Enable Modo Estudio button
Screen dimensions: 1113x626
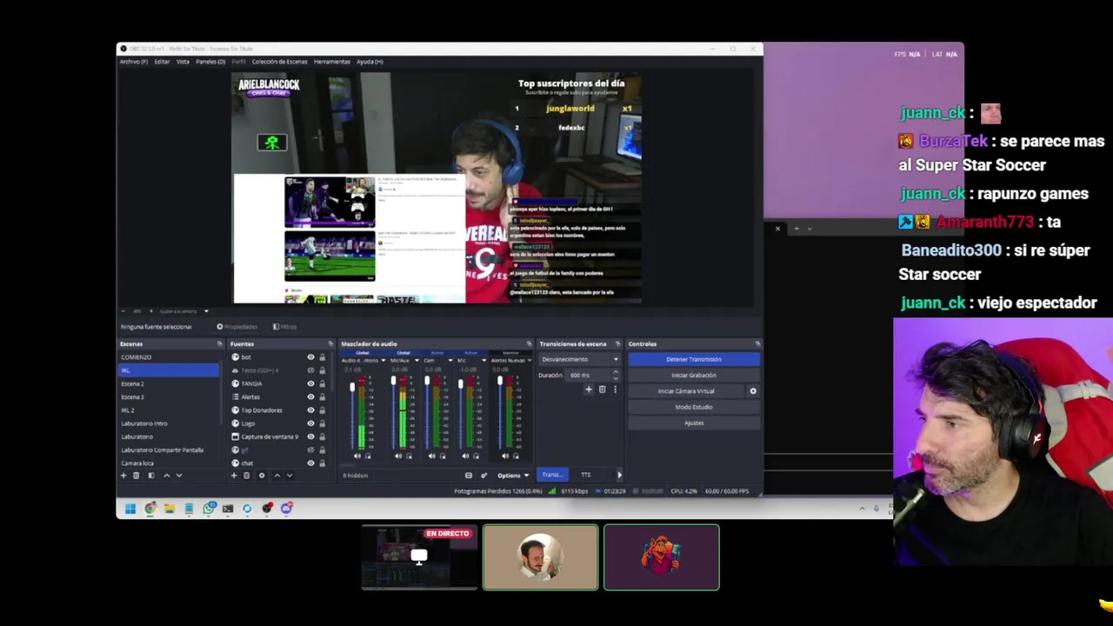click(694, 407)
